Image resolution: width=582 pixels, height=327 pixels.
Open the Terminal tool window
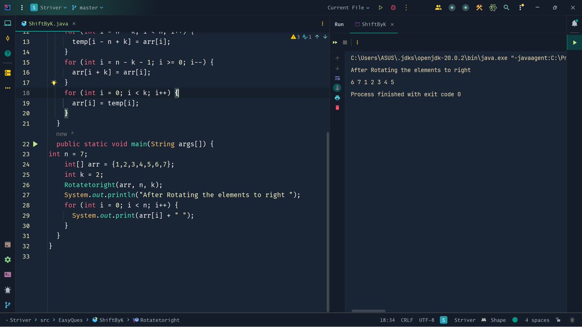[x=7, y=275]
